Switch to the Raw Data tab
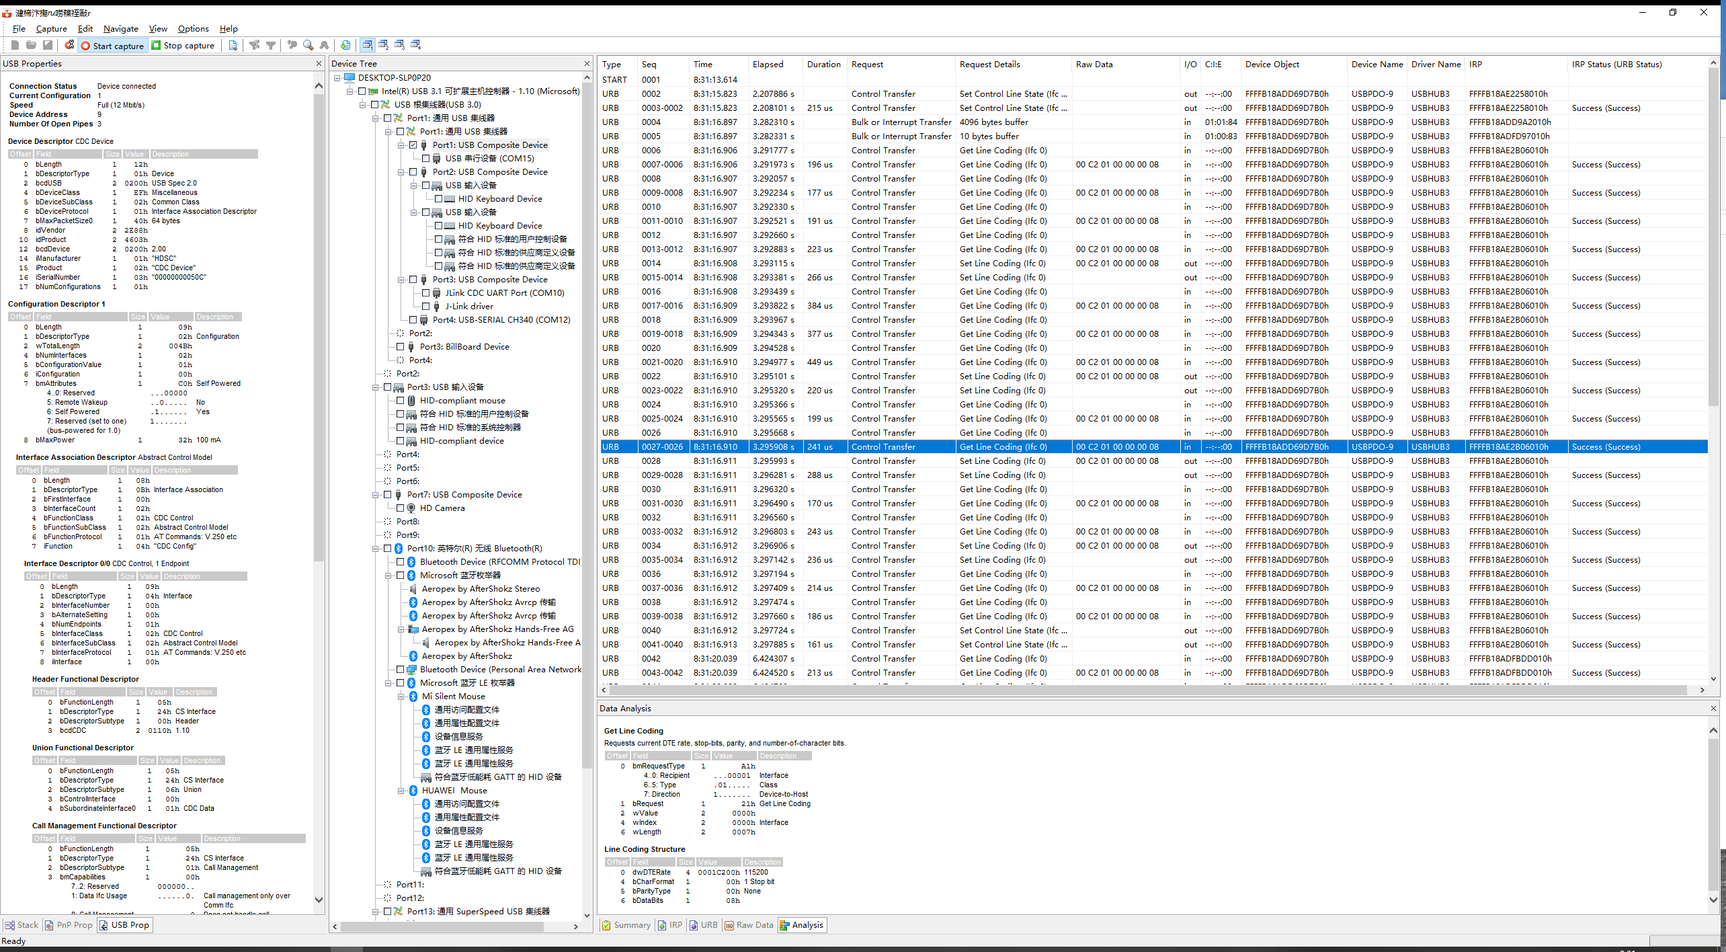The width and height of the screenshot is (1726, 952). (x=749, y=924)
